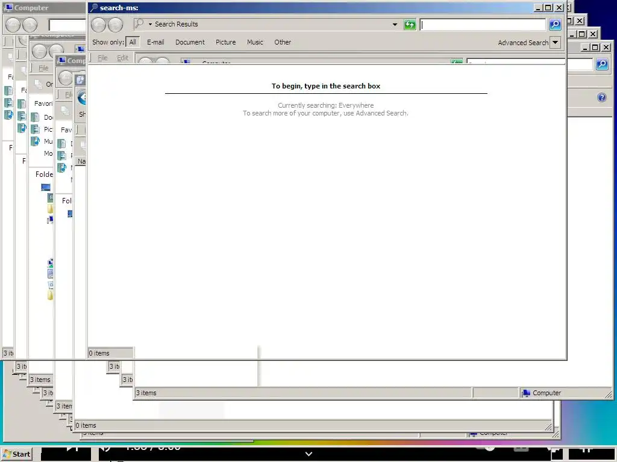The image size is (617, 462).
Task: Open Edit menu in background window
Action: (x=122, y=58)
